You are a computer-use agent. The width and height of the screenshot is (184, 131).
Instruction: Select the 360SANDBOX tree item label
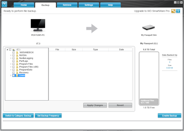click(26, 52)
